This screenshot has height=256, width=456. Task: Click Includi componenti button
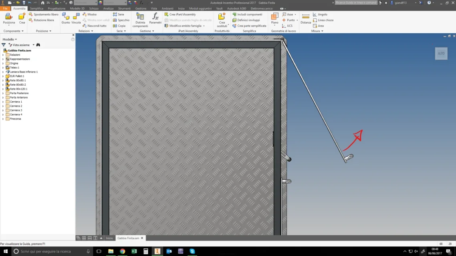[x=247, y=14]
